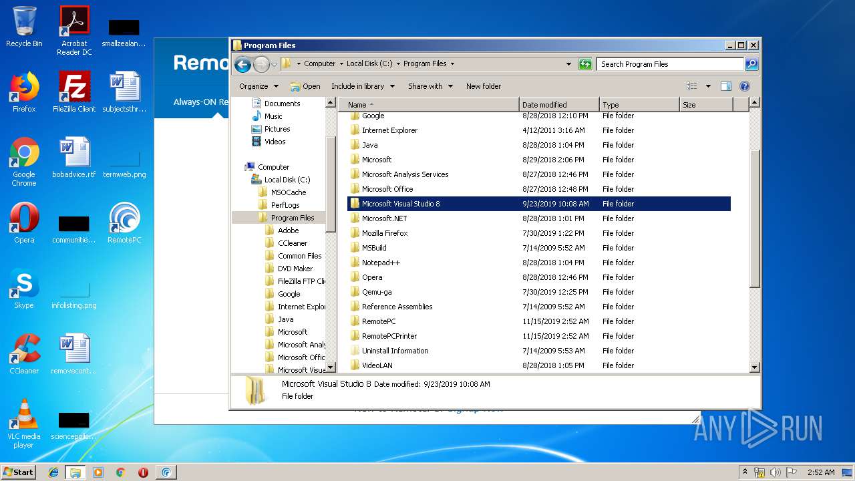Viewport: 855px width, 481px height.
Task: Open the Organize dropdown menu
Action: pos(259,86)
